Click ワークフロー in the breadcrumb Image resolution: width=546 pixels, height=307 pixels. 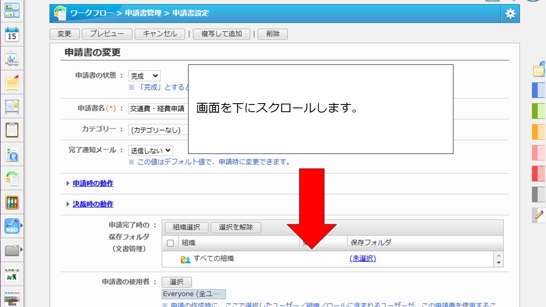click(x=93, y=13)
